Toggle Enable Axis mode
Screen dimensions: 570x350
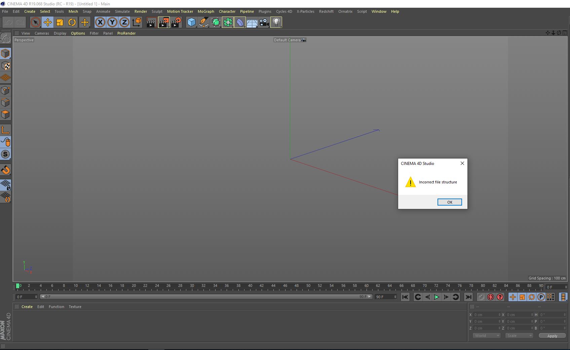click(x=6, y=130)
